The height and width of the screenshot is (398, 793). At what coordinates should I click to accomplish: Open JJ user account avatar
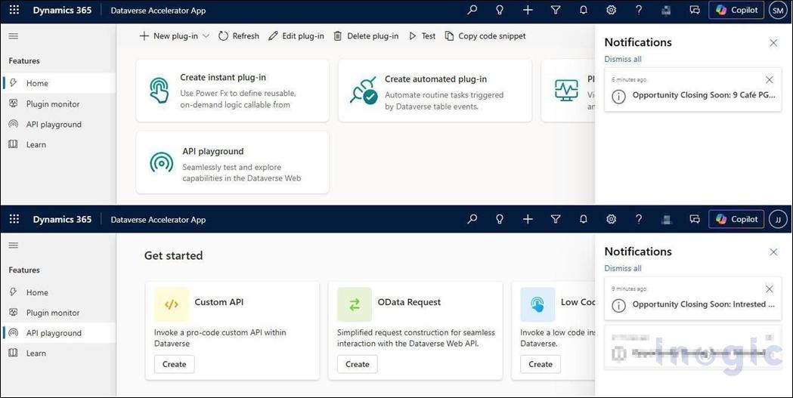point(778,219)
